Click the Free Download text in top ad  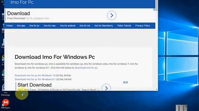pos(16,18)
